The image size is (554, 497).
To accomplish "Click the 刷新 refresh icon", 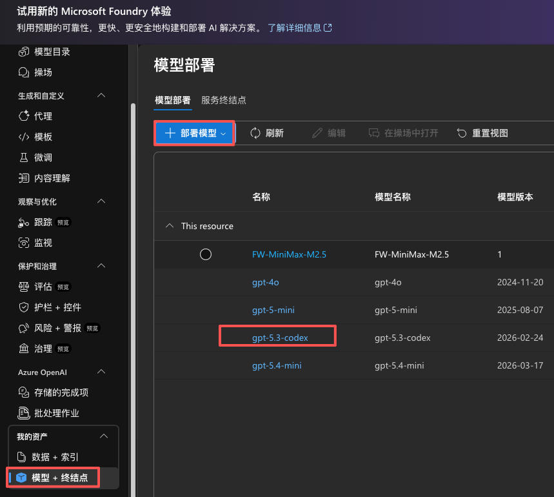I will [x=255, y=133].
